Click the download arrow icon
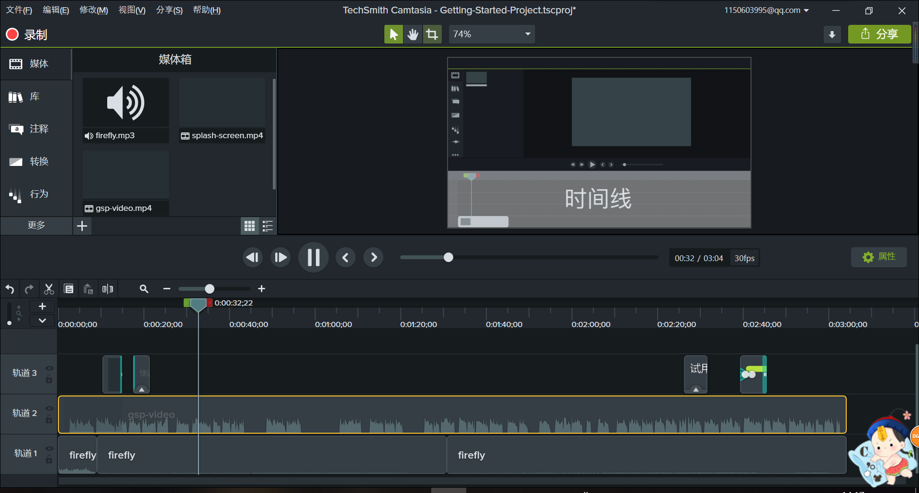Image resolution: width=919 pixels, height=493 pixels. tap(832, 34)
